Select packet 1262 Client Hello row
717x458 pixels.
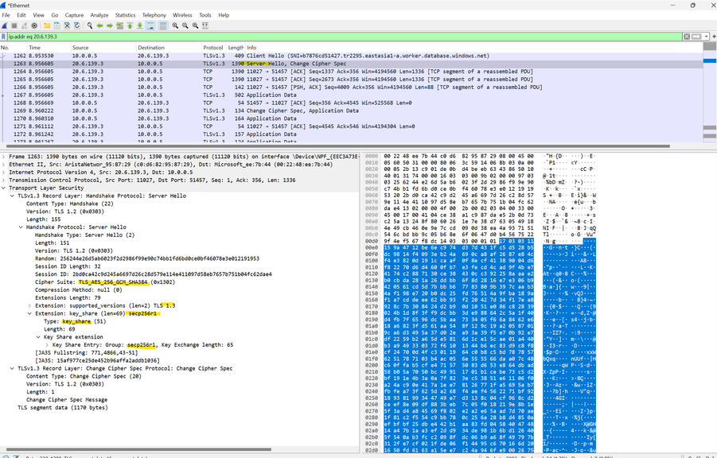[351, 56]
